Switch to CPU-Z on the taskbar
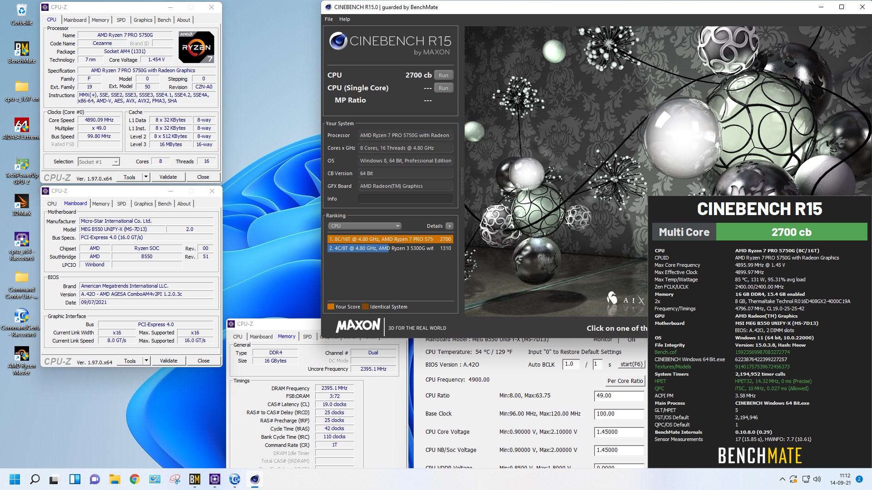Screen dimensions: 872x490 pyautogui.click(x=214, y=479)
